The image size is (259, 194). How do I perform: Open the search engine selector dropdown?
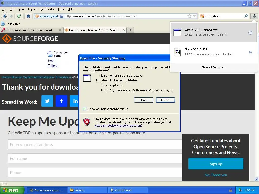coord(203,16)
